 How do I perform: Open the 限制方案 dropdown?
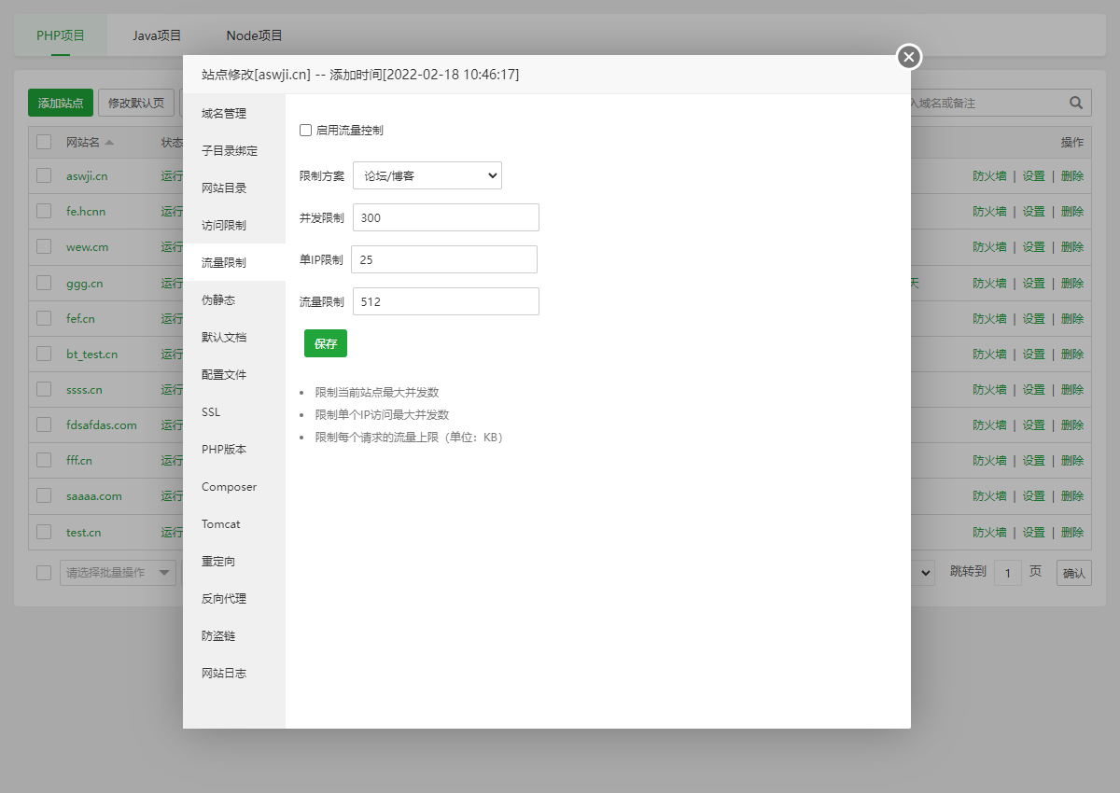click(427, 174)
